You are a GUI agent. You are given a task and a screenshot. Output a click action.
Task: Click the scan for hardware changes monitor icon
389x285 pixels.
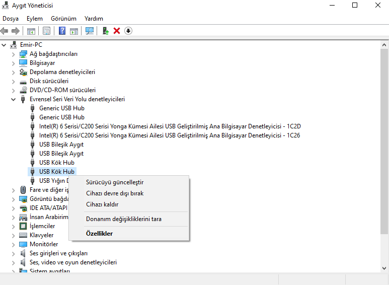(x=90, y=31)
